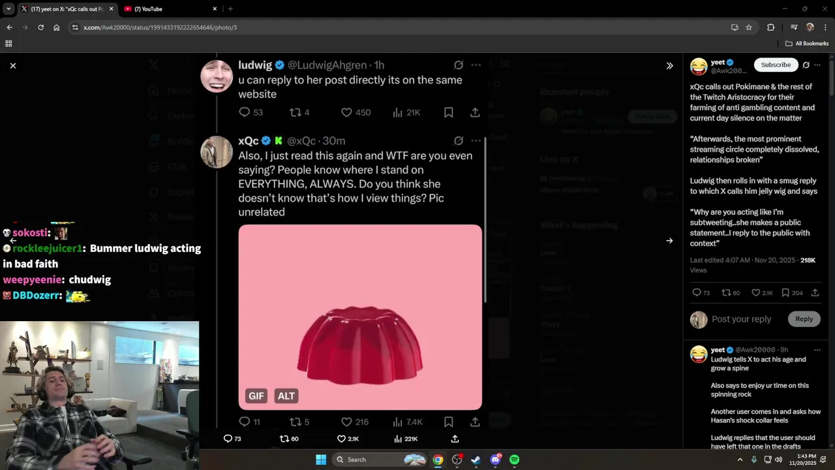
Task: Open Chrome's three-dot menu
Action: coord(826,27)
